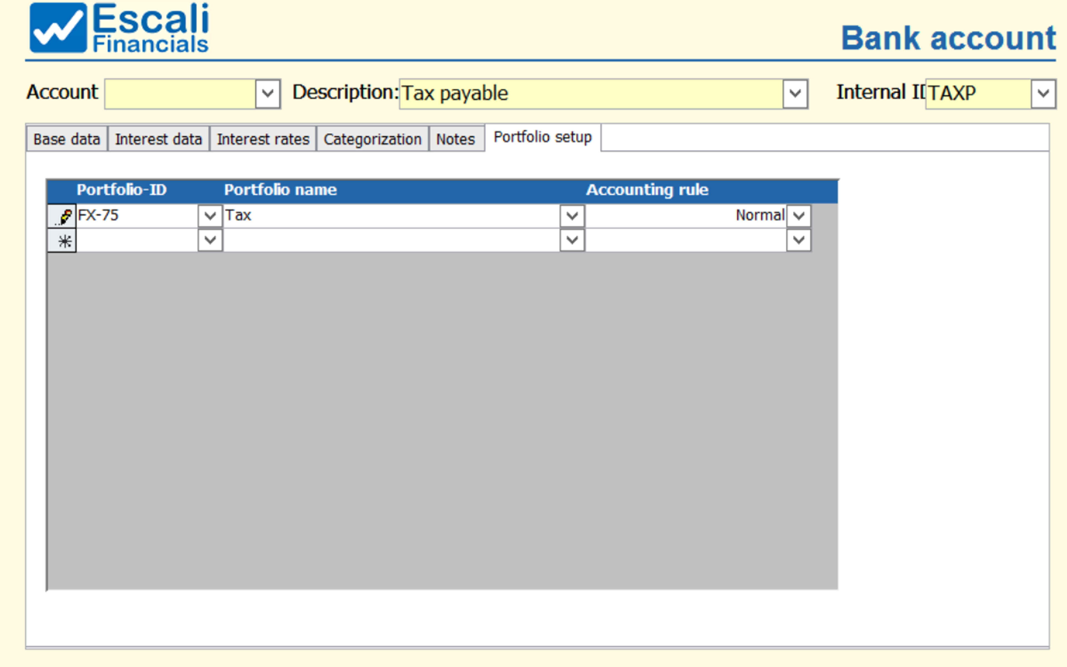This screenshot has height=667, width=1067.
Task: Click the Account input field
Action: 180,94
